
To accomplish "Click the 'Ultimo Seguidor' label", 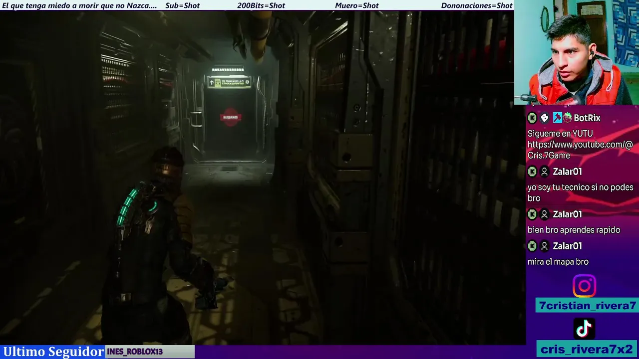I will click(x=53, y=352).
